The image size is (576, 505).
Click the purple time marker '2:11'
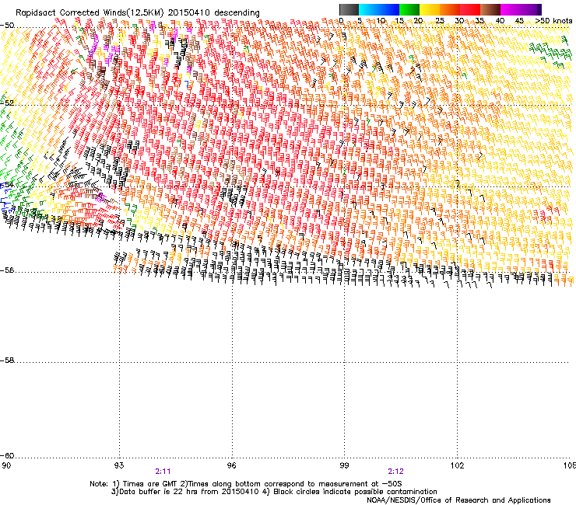point(163,472)
